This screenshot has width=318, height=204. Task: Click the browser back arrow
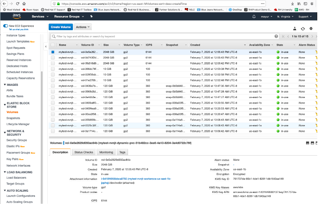4,4
